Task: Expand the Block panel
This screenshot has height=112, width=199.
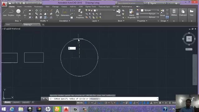Action: click(121, 21)
